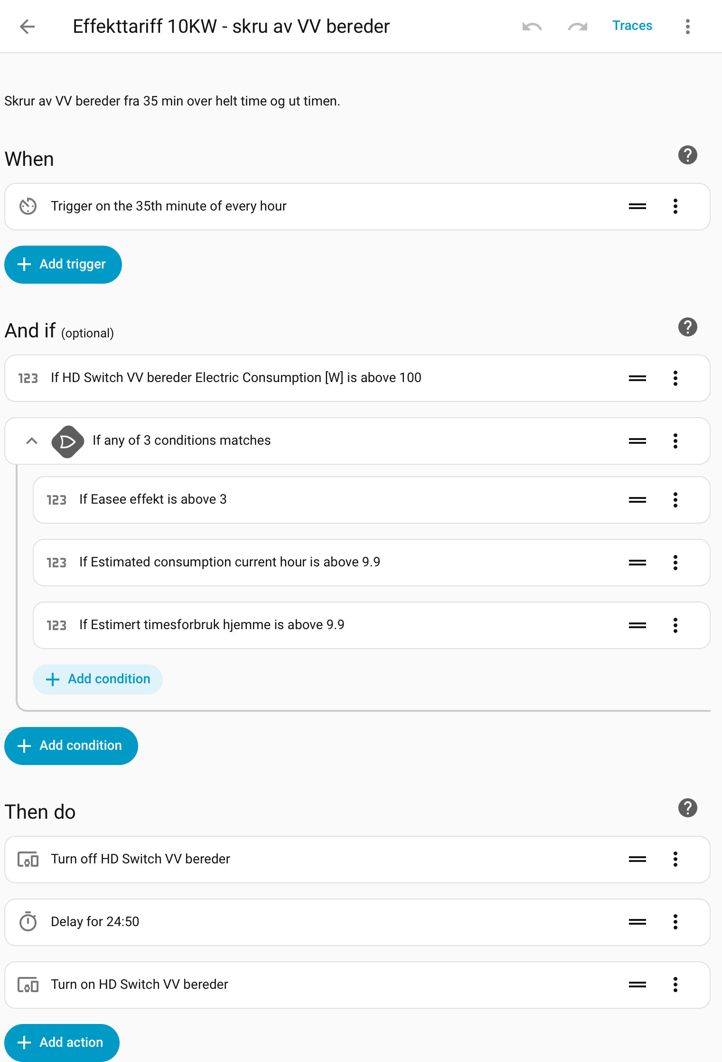Click the redo icon in header
The image size is (722, 1062).
click(x=577, y=27)
